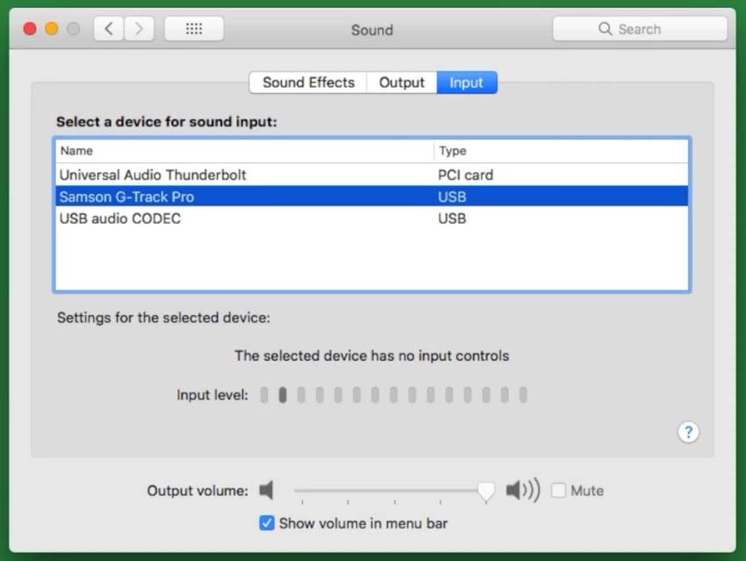Switch to the Output tab
The image size is (746, 561).
402,83
